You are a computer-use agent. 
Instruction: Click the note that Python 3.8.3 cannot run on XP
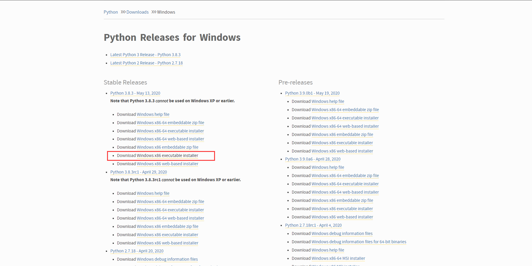point(172,101)
